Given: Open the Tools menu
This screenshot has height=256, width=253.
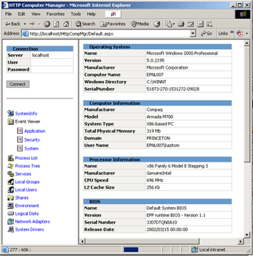Looking at the screenshot, I should 76,14.
